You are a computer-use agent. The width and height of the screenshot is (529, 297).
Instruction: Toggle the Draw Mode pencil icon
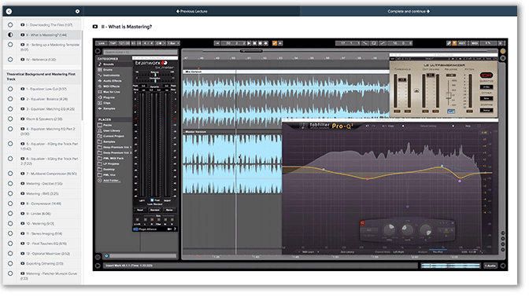[x=449, y=43]
